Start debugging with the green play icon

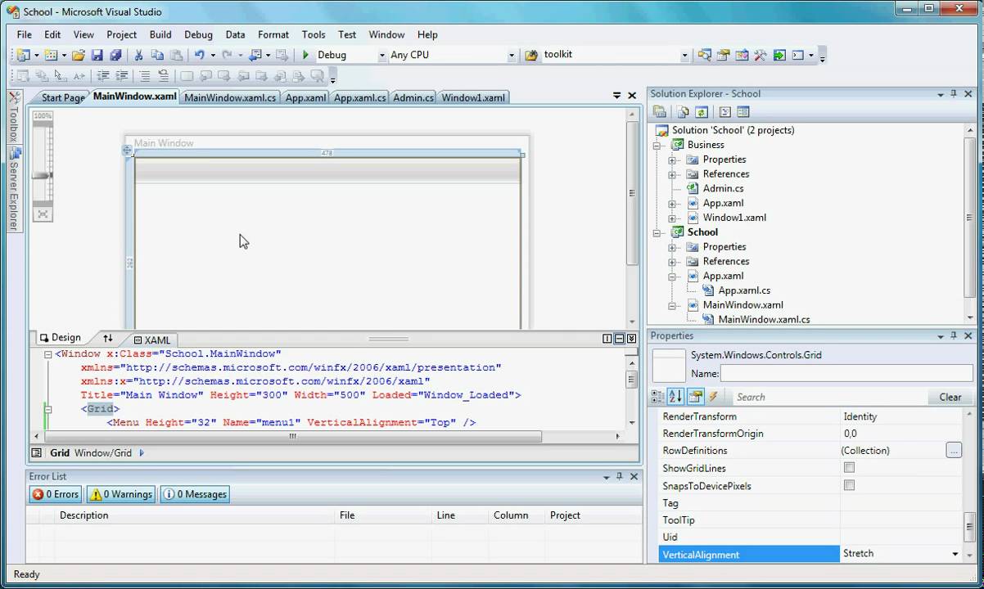point(305,55)
